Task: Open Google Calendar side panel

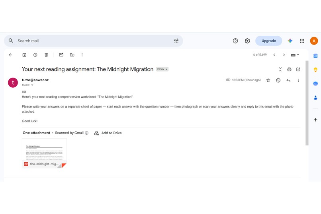Action: pyautogui.click(x=315, y=56)
